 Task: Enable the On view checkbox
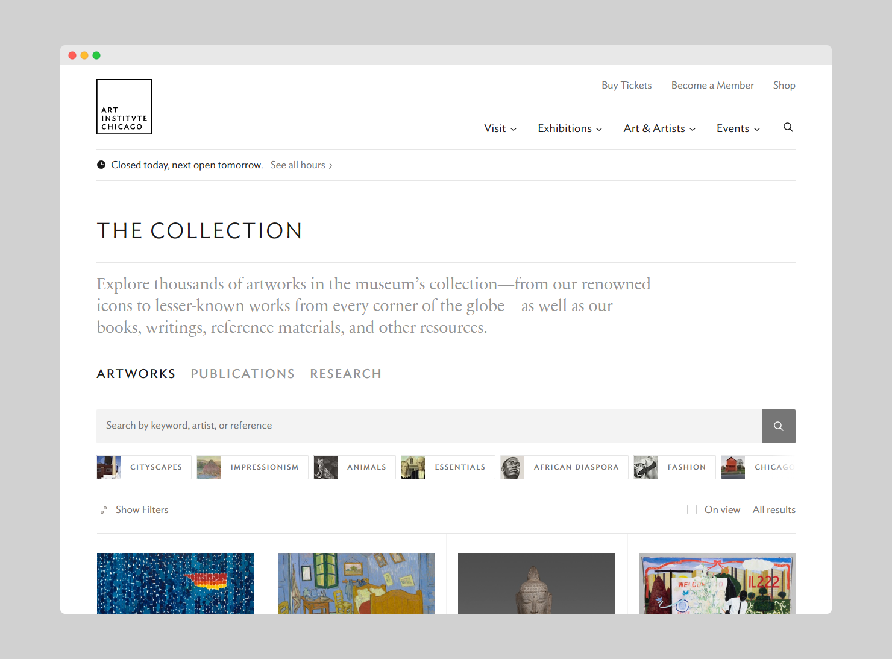tap(692, 509)
